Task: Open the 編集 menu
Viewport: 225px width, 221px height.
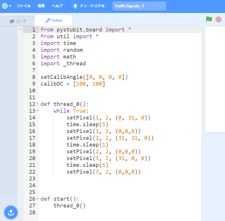Action: point(41,6)
